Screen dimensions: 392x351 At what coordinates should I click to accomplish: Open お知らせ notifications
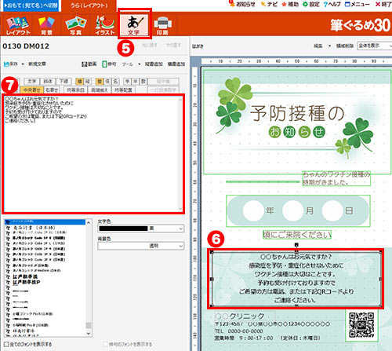[242, 4]
